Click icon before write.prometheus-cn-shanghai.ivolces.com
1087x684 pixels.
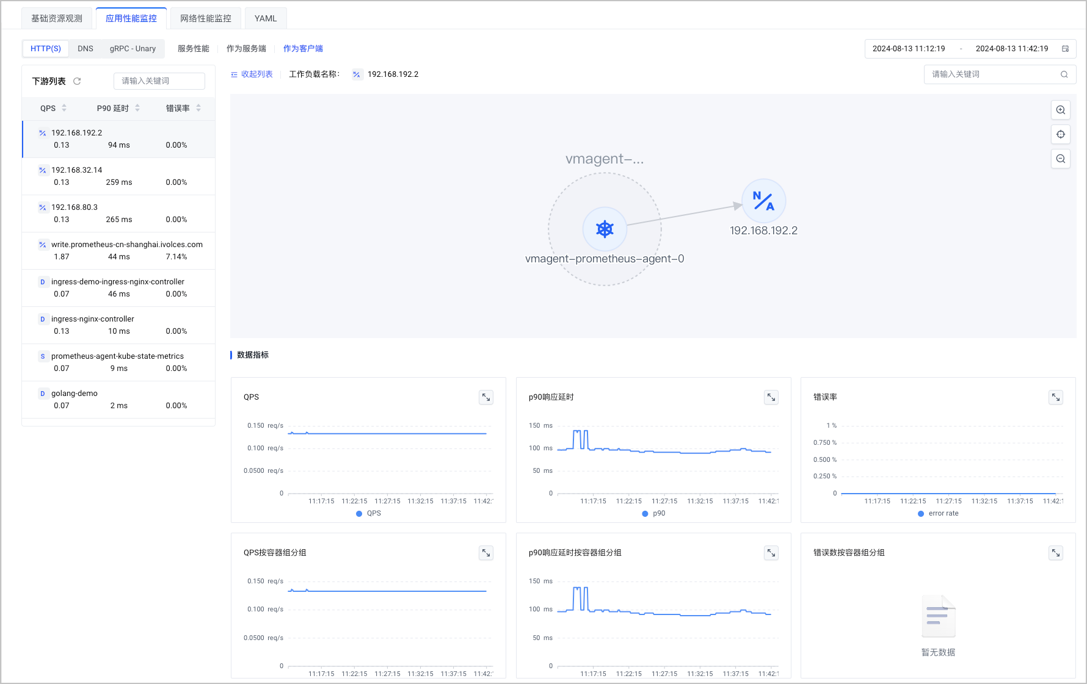click(43, 245)
